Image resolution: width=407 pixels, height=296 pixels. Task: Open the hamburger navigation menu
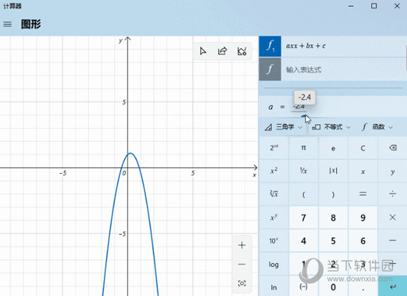pyautogui.click(x=7, y=24)
